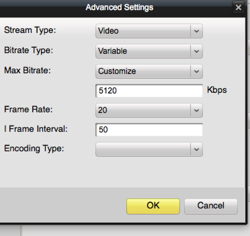This screenshot has height=236, width=250.
Task: Click the Frame Rate dropdown arrow
Action: [197, 110]
